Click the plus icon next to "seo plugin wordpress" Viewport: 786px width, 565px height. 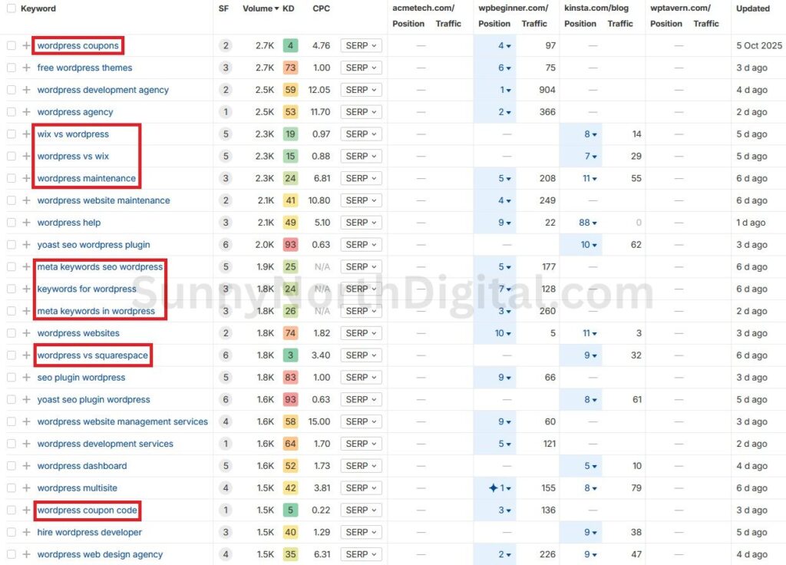click(x=26, y=377)
